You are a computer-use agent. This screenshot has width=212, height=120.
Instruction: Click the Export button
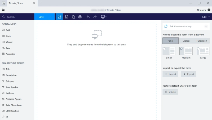point(189,74)
